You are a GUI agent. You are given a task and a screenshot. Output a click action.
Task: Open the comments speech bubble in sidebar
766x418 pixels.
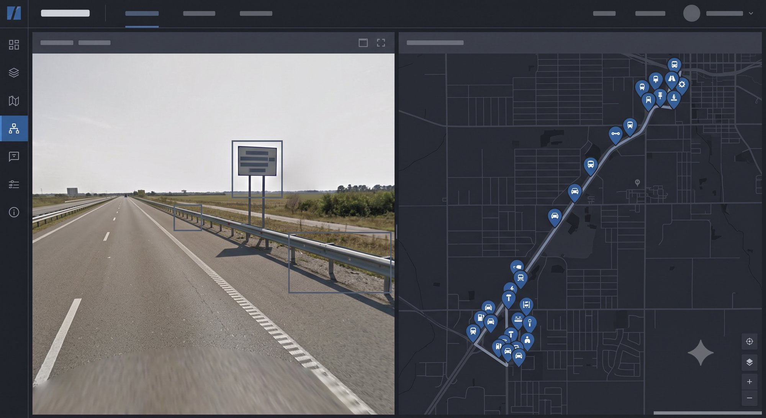coord(14,157)
